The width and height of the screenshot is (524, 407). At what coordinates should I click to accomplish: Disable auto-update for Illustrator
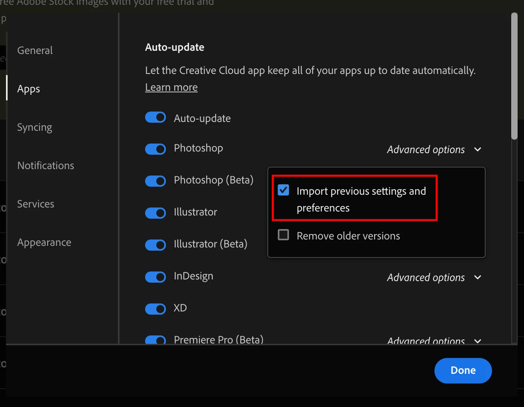pyautogui.click(x=155, y=213)
